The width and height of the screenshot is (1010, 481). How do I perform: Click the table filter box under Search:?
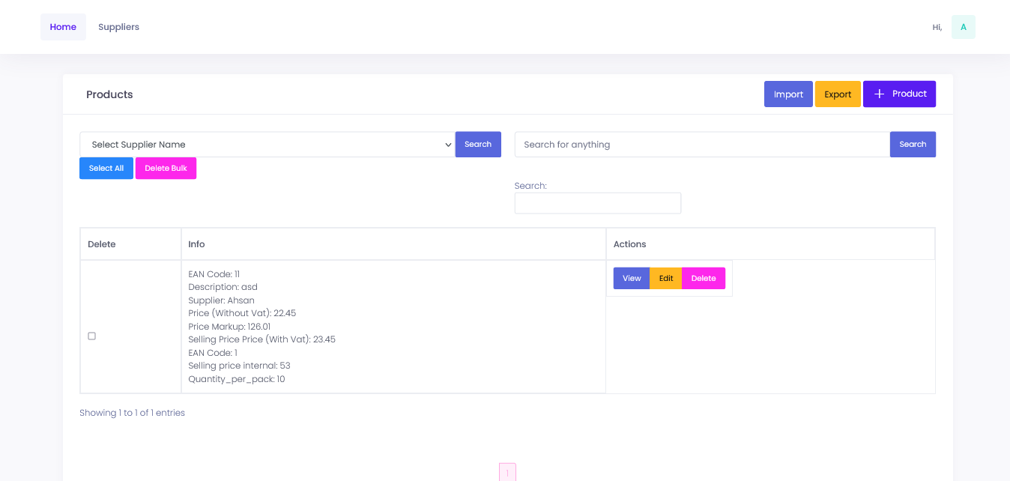[x=597, y=203]
